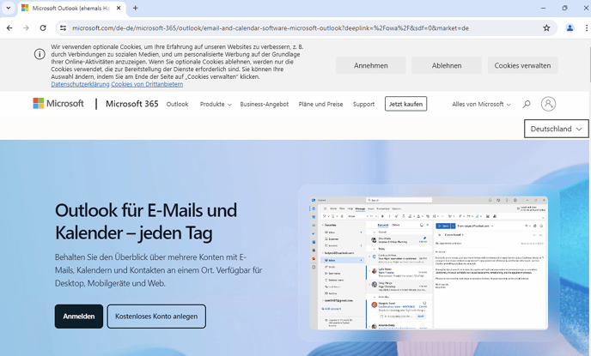Open the Deutschland region selector
Viewport: 591px width, 356px height.
coord(556,129)
